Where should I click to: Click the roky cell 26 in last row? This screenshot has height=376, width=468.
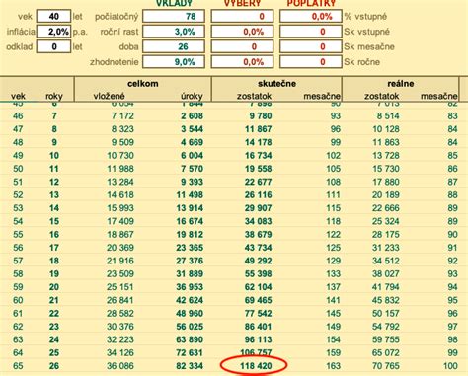coord(54,366)
